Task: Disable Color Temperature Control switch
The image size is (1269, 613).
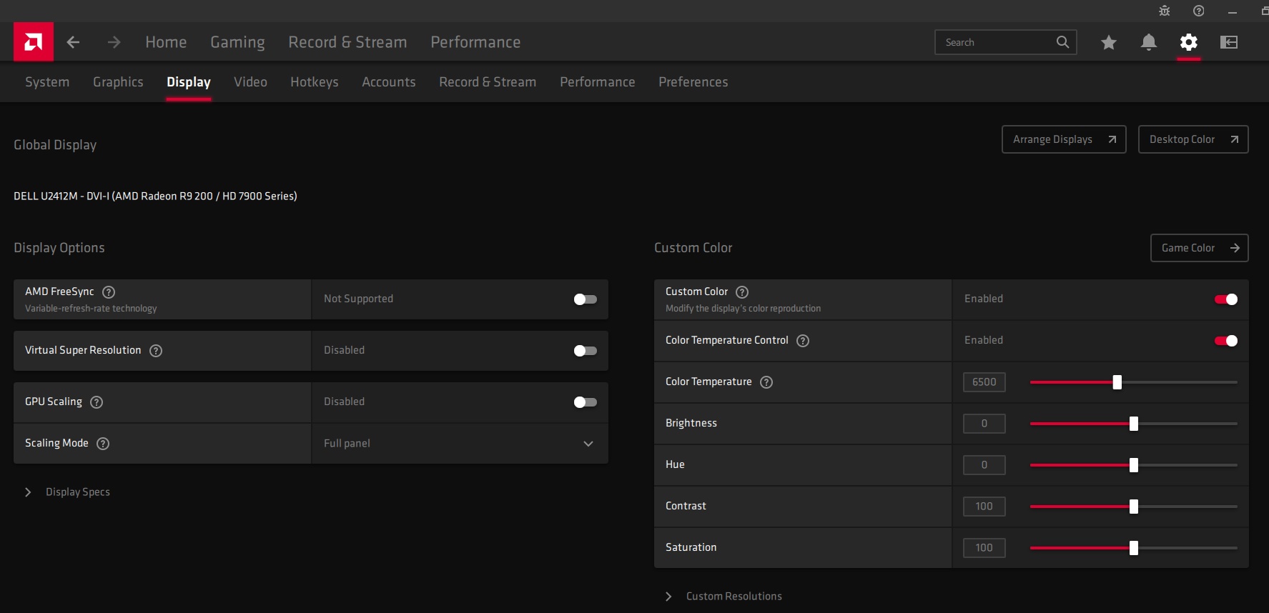Action: point(1226,341)
